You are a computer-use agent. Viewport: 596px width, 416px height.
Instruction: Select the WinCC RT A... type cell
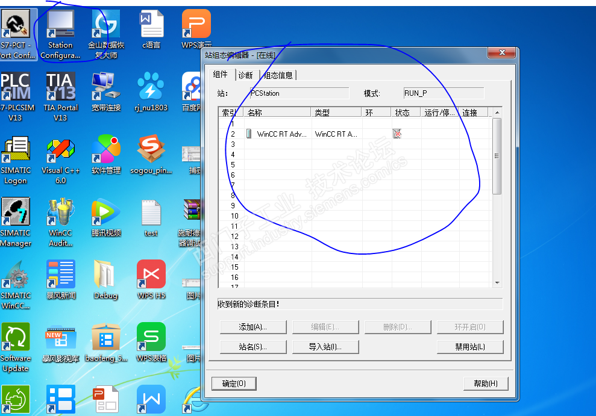pos(336,134)
